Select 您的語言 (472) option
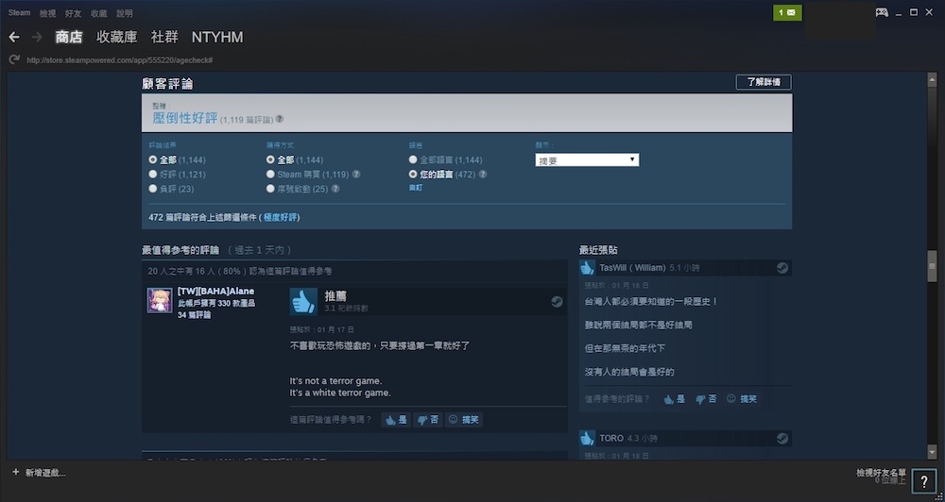This screenshot has height=502, width=945. (x=413, y=175)
